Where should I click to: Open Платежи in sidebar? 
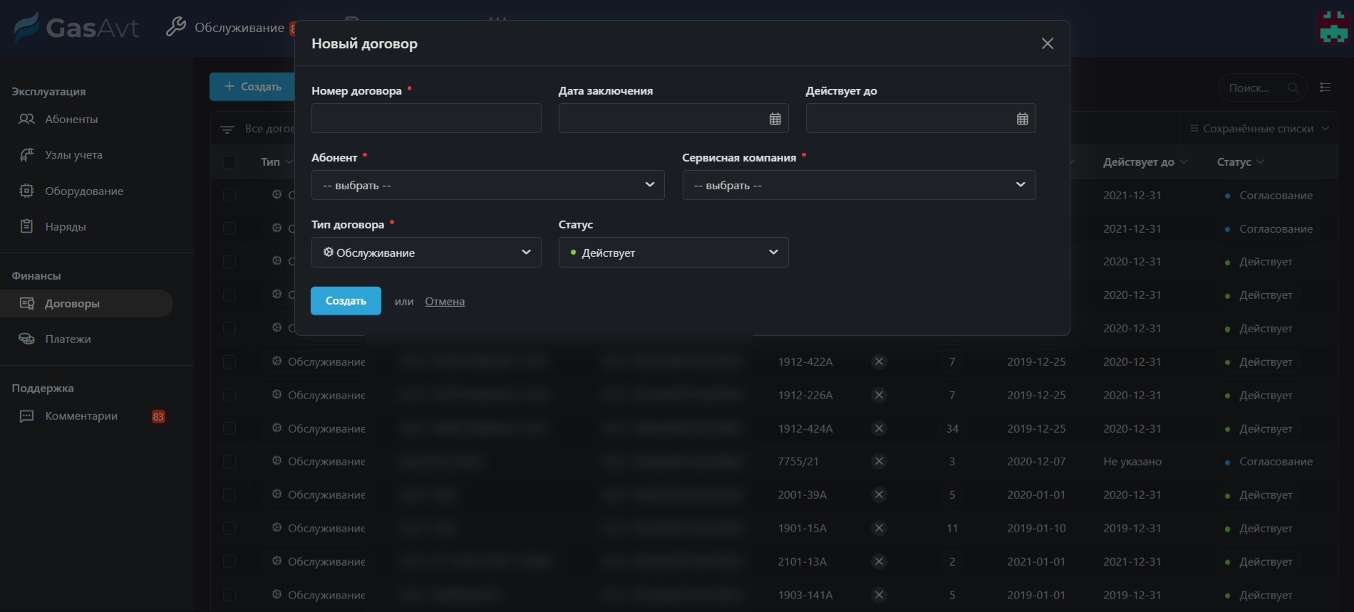tap(68, 339)
